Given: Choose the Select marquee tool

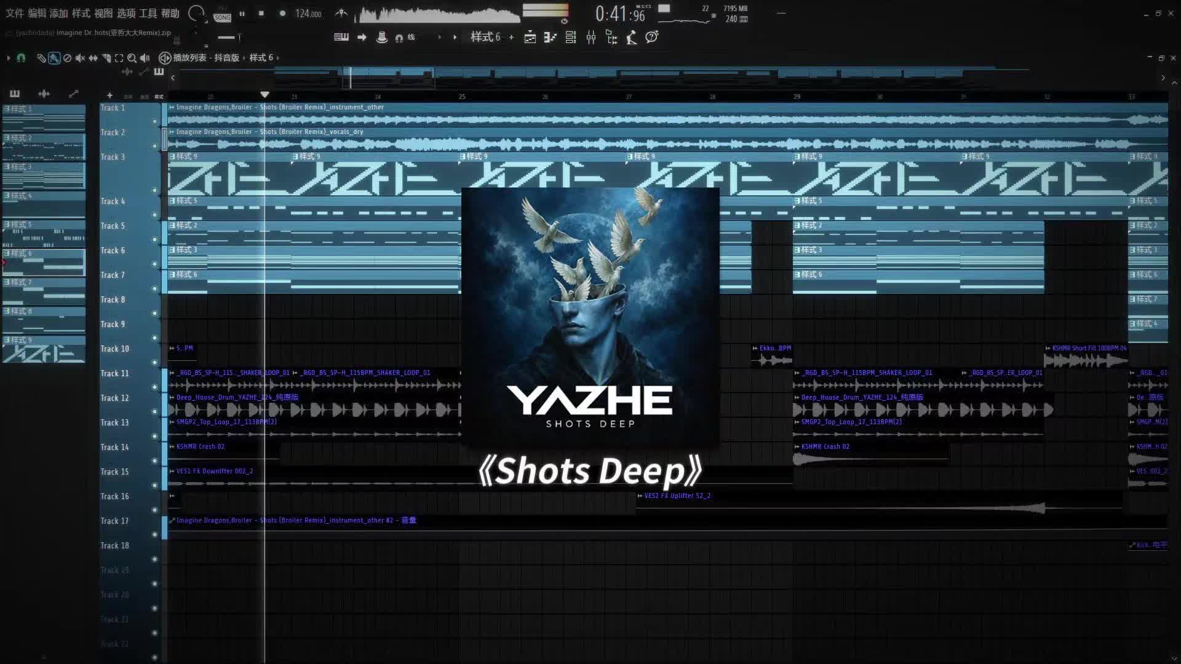Looking at the screenshot, I should pyautogui.click(x=119, y=58).
